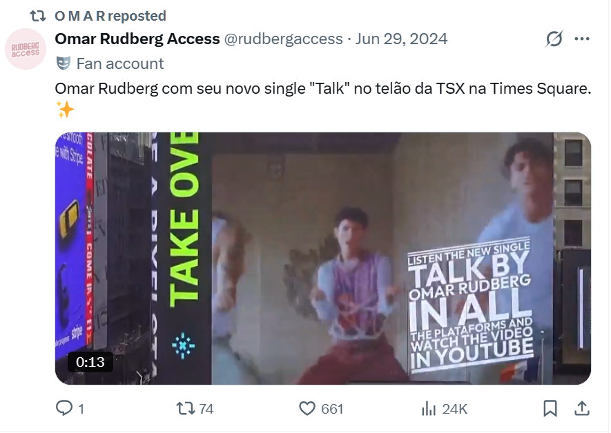Click the repost arrows icon beside 74

[185, 408]
